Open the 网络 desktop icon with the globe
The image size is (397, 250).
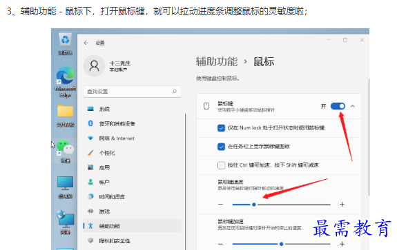point(66,222)
